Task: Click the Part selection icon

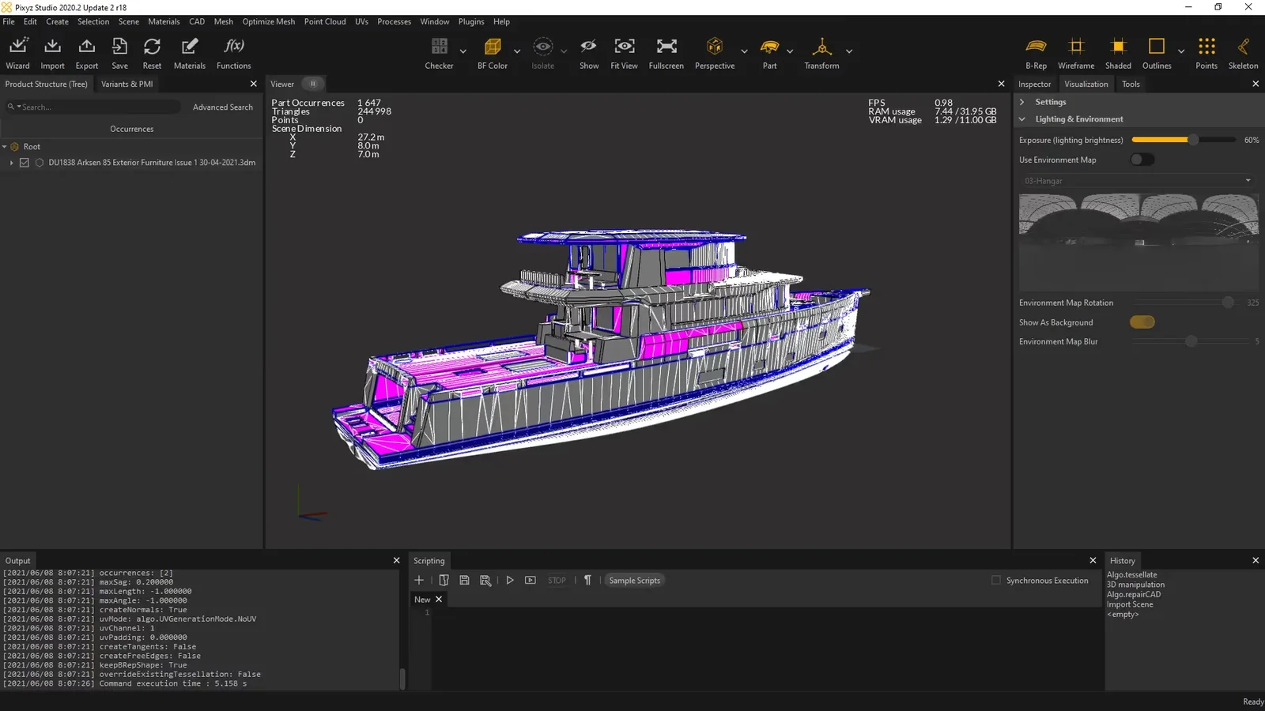Action: pyautogui.click(x=769, y=47)
